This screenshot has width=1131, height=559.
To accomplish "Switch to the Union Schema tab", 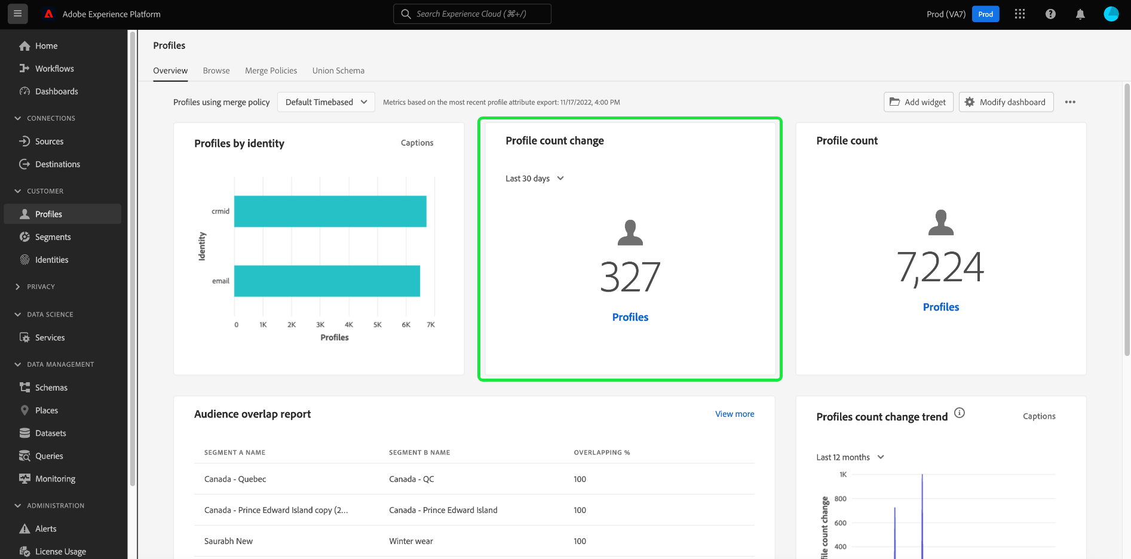I will (338, 70).
